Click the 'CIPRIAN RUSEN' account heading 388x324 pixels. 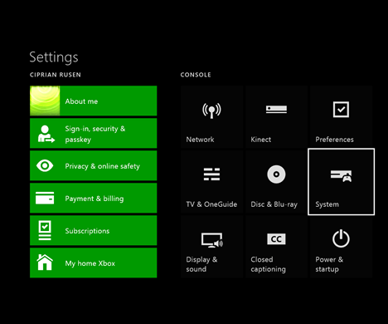(x=56, y=75)
